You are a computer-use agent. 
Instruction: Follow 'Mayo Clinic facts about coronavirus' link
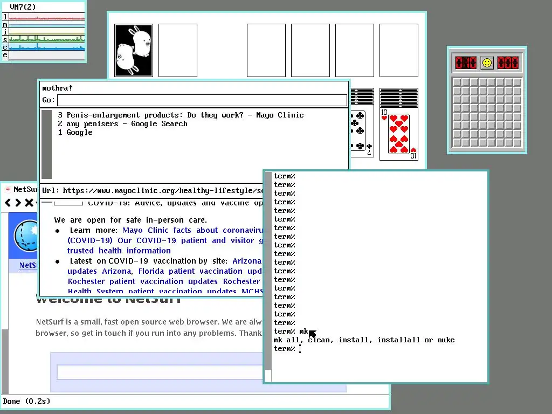point(192,230)
